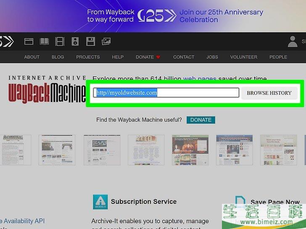Open the fourth archived site thumbnail

pyautogui.click(x=146, y=150)
